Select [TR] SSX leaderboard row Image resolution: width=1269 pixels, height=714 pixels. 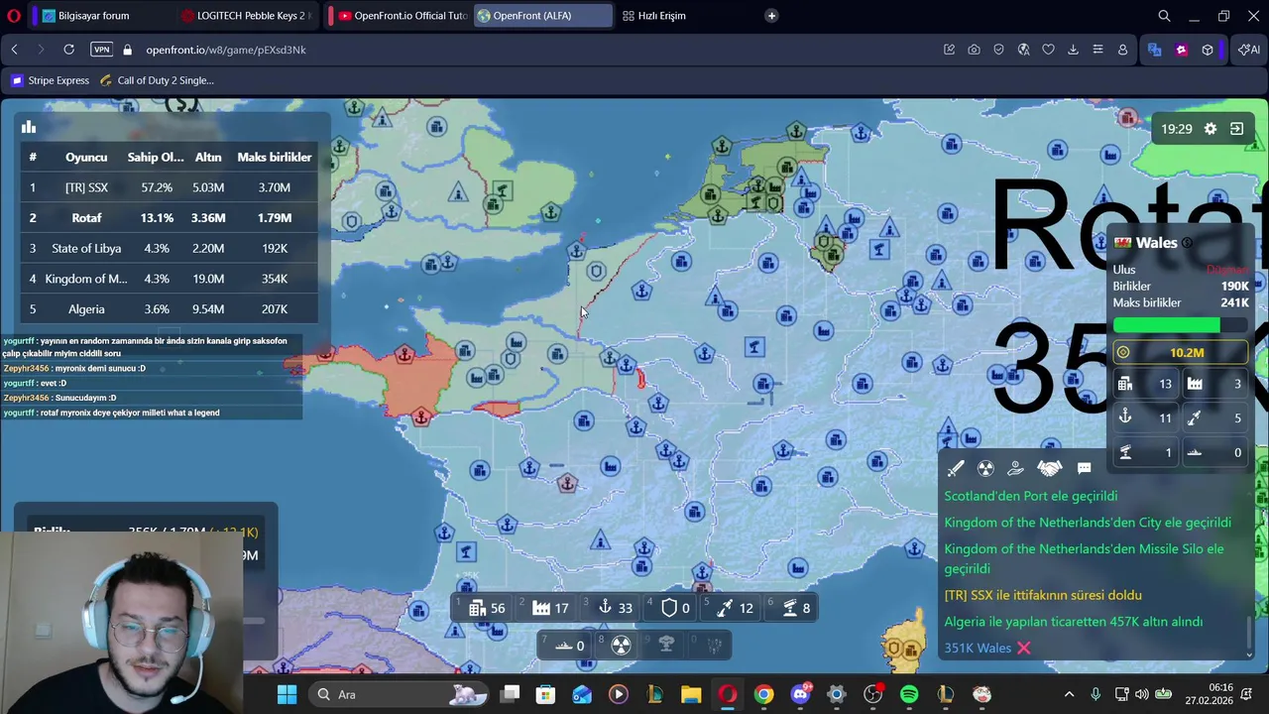(x=169, y=187)
